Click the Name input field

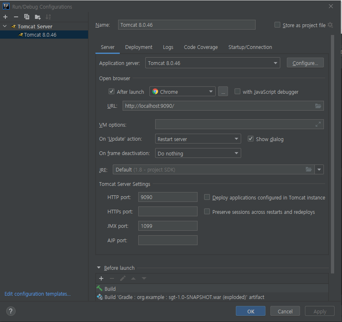pyautogui.click(x=187, y=25)
